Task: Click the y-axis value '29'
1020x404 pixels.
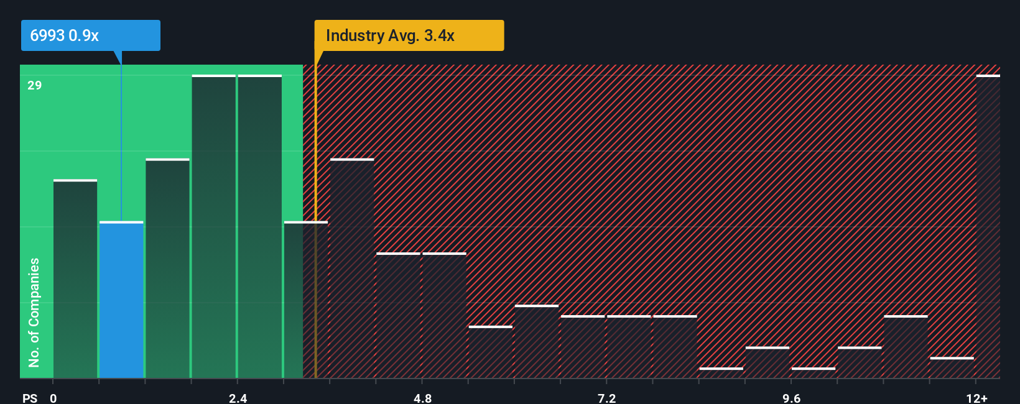Action: point(35,85)
